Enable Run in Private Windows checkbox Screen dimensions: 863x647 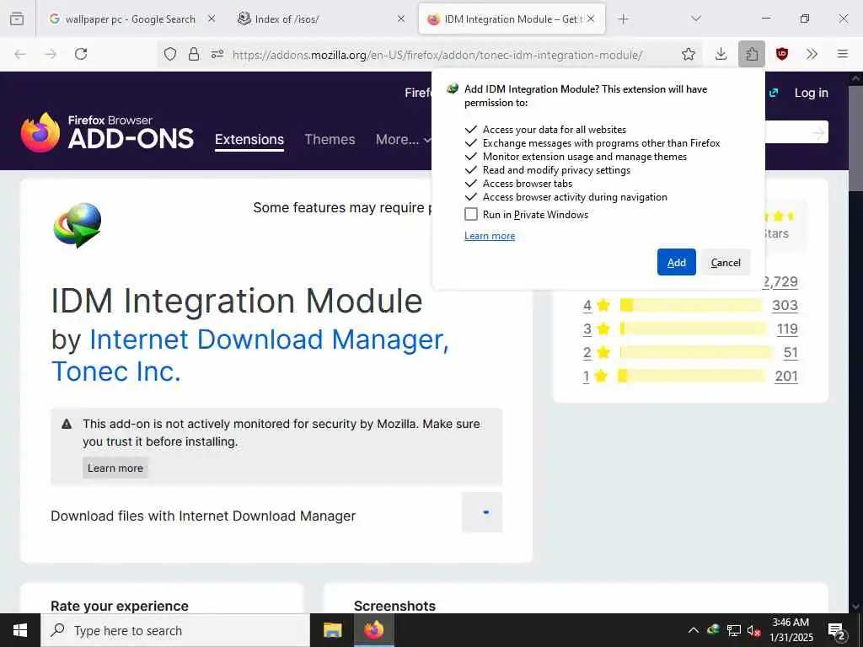coord(471,214)
